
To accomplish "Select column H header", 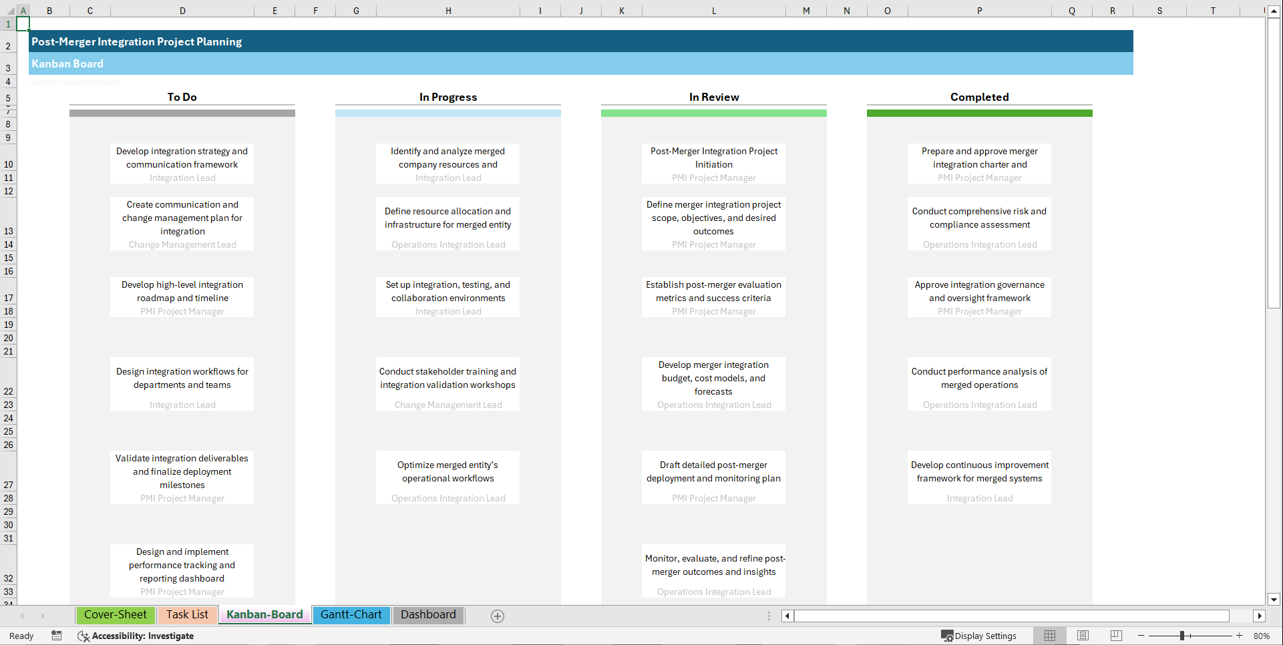I will (x=448, y=10).
